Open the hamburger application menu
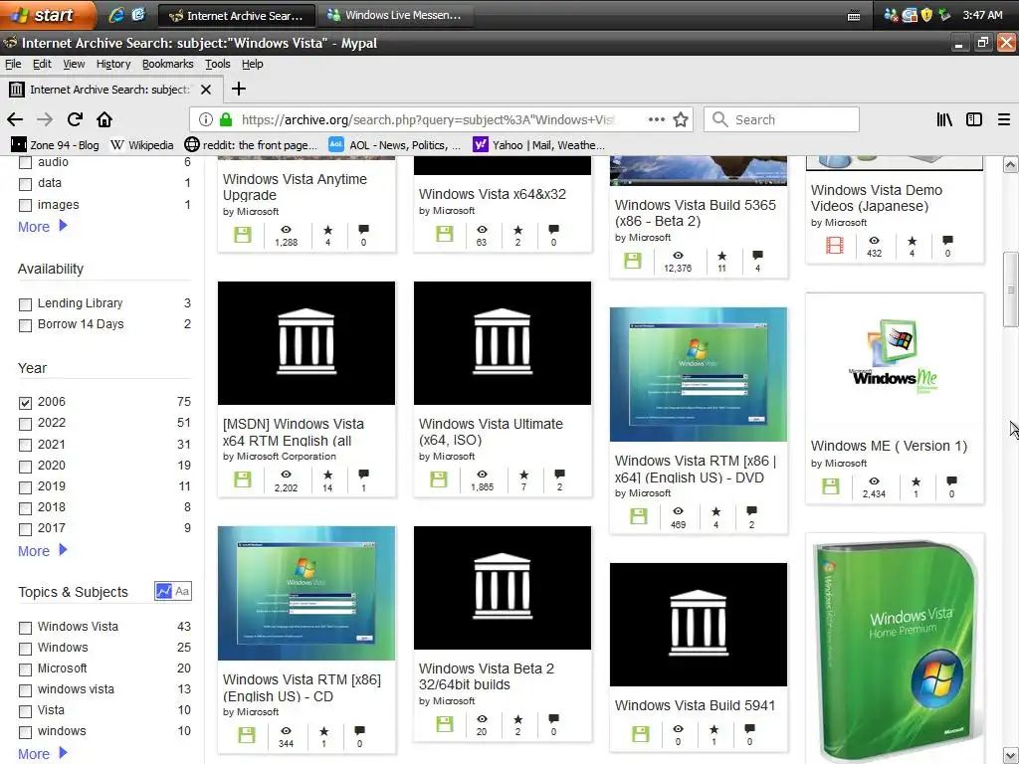The width and height of the screenshot is (1019, 764). click(1004, 119)
